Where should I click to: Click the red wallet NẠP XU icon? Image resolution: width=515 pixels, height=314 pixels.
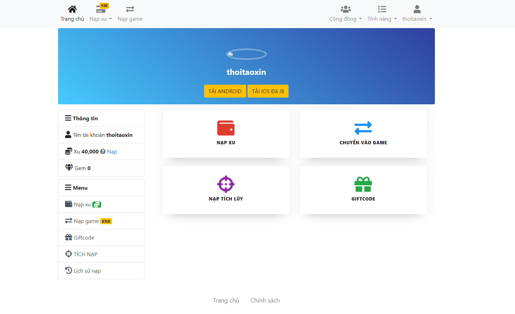tap(226, 128)
